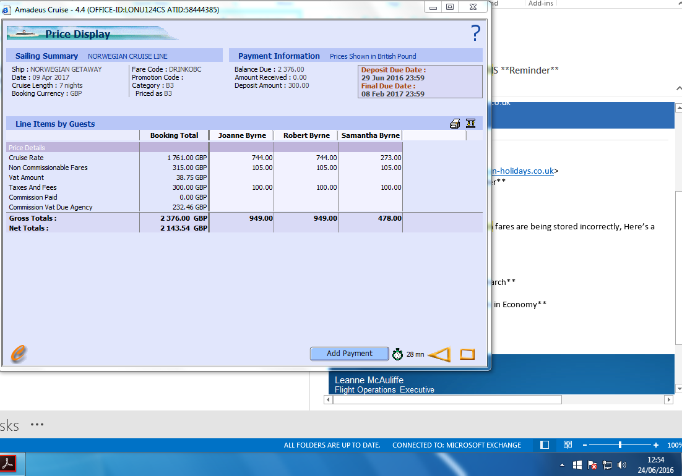Click the orange rectangle icon
This screenshot has width=682, height=476.
click(x=467, y=354)
